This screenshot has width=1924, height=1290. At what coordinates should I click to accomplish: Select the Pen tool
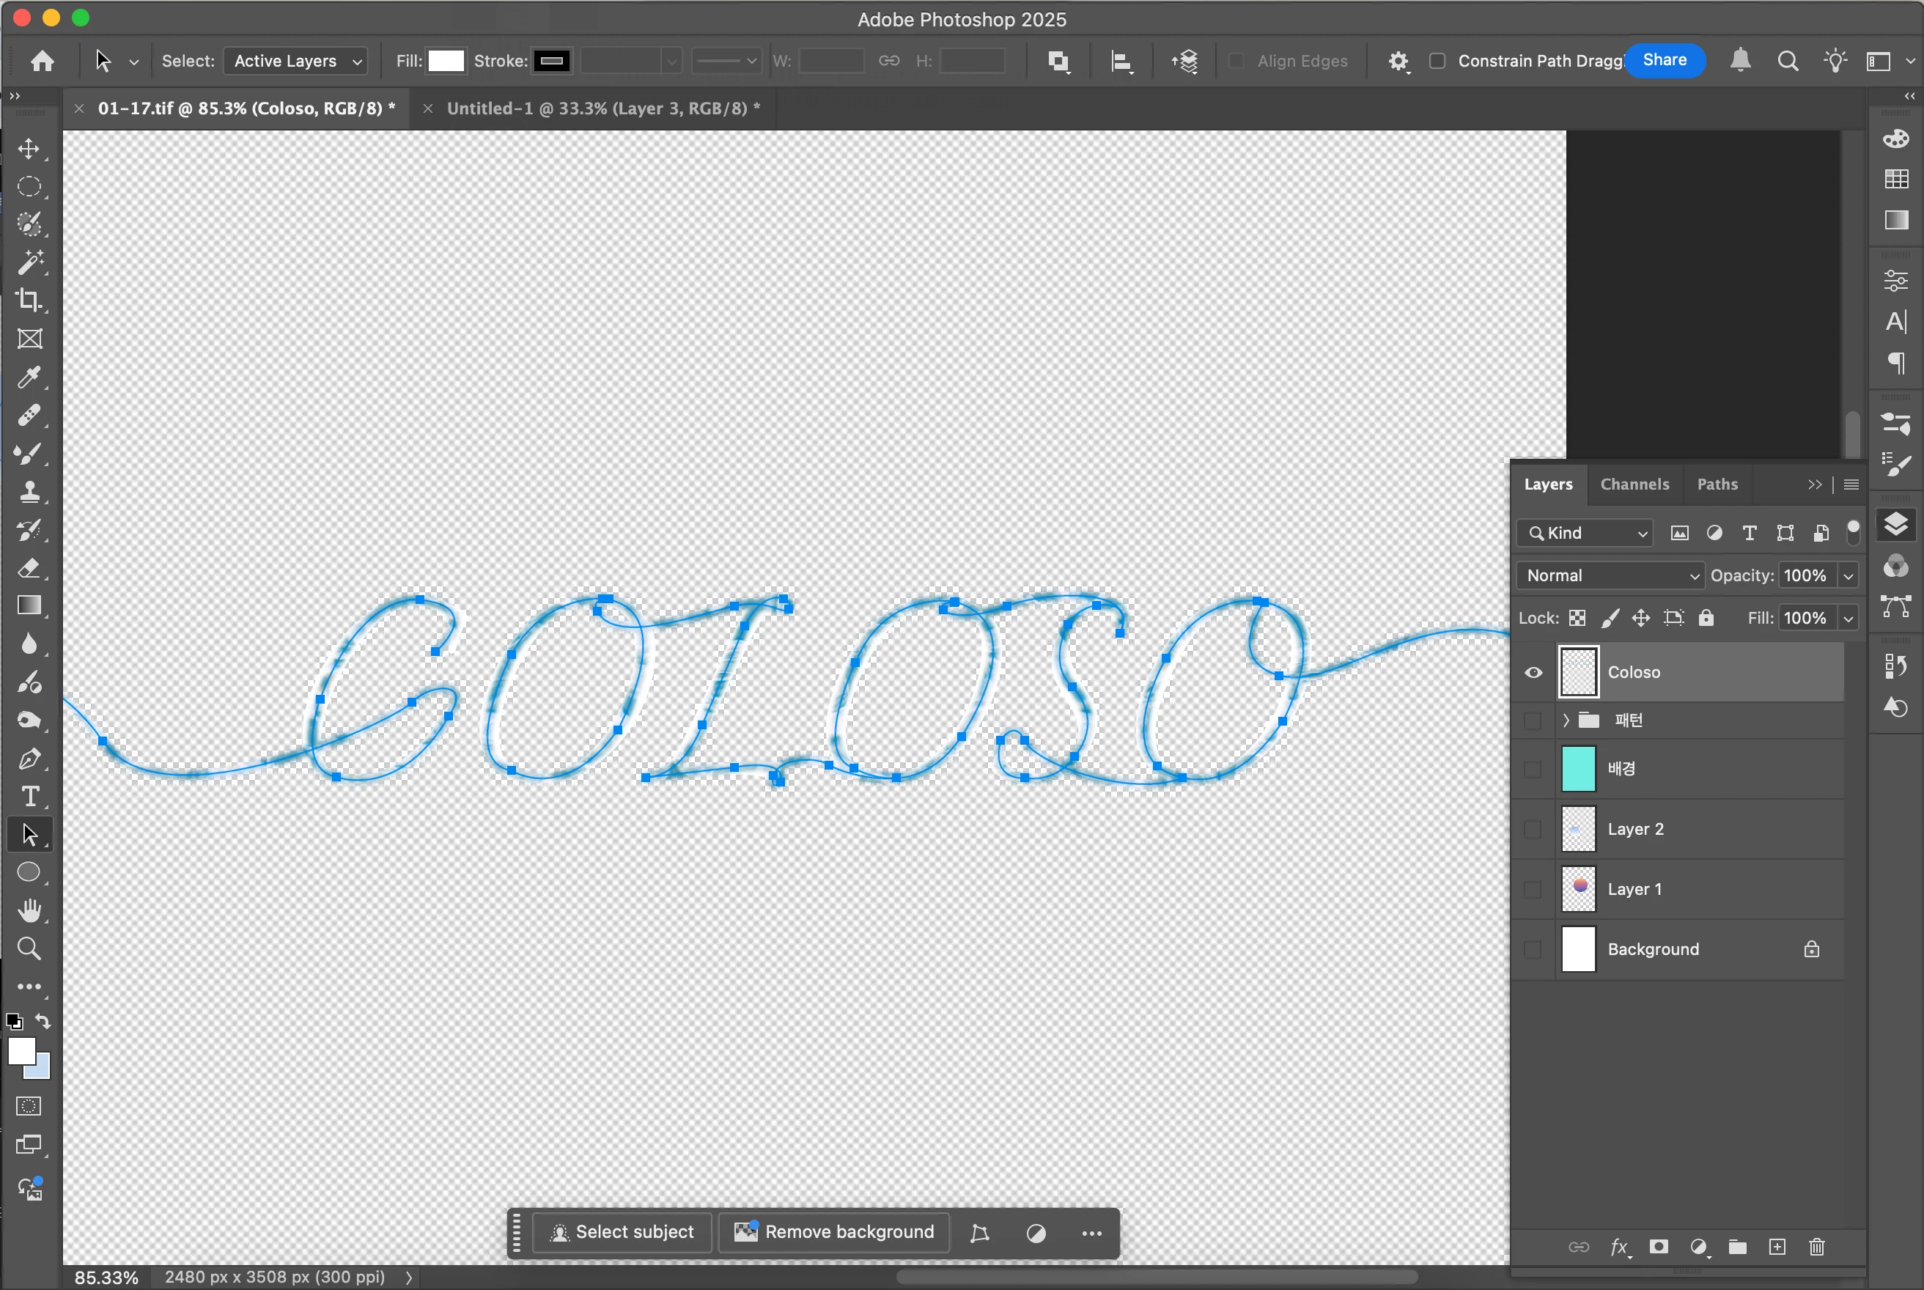[x=29, y=759]
